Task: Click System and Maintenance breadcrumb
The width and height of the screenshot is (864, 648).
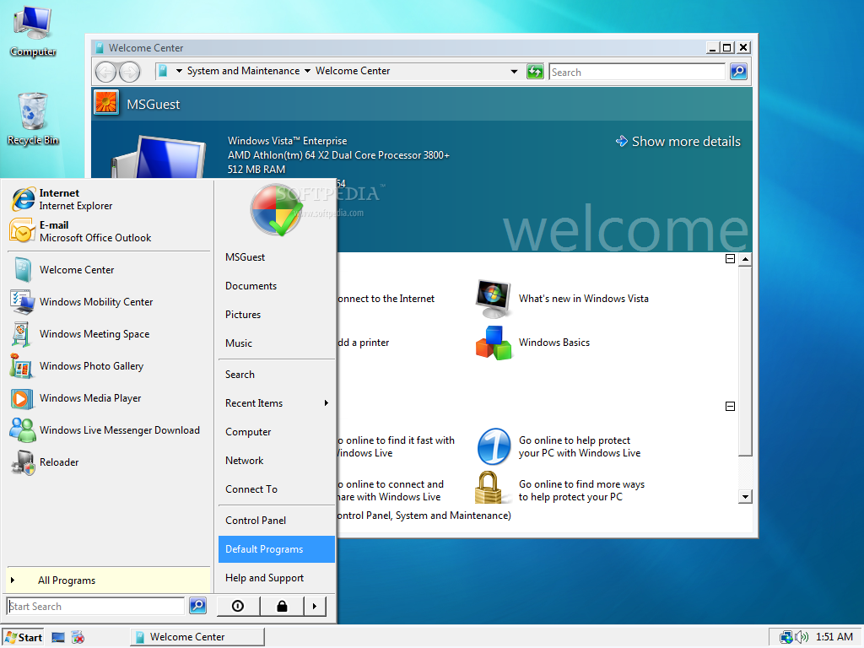Action: pos(243,71)
